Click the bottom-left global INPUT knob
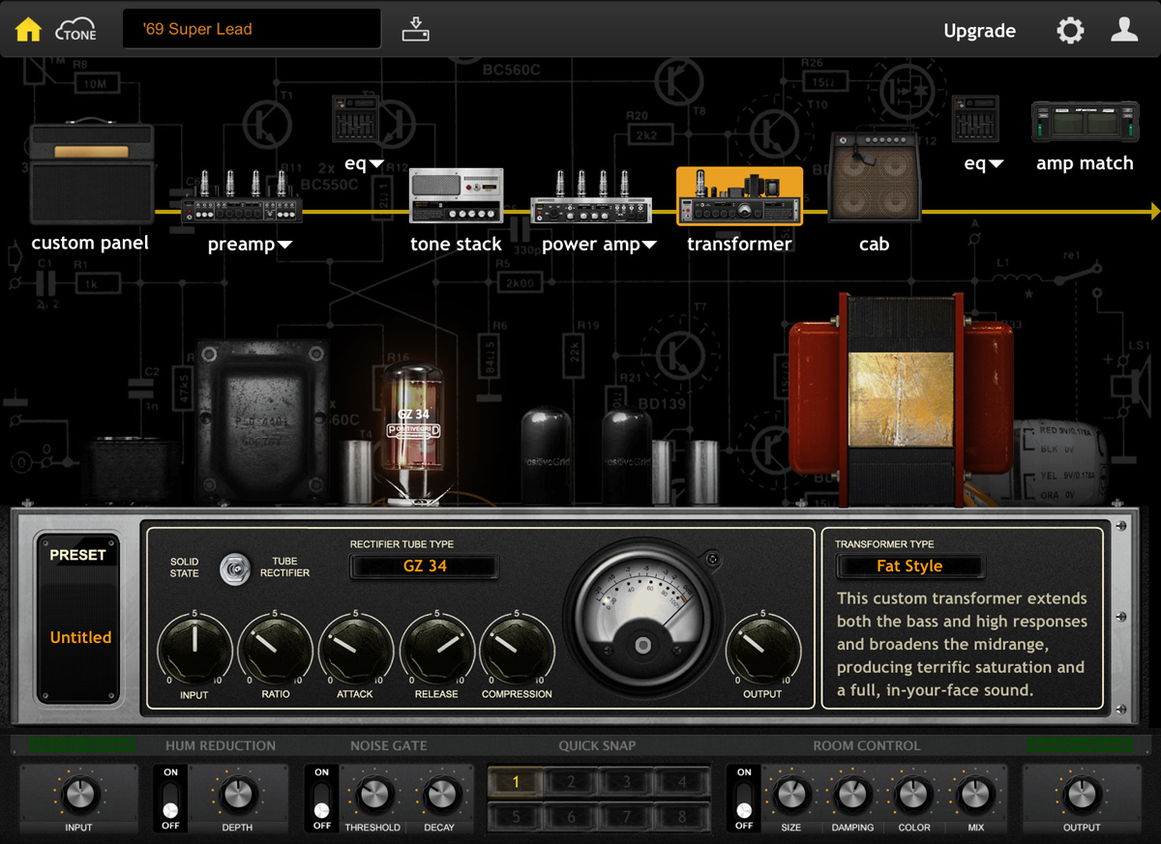Screen dimensions: 1161x844 click(78, 795)
